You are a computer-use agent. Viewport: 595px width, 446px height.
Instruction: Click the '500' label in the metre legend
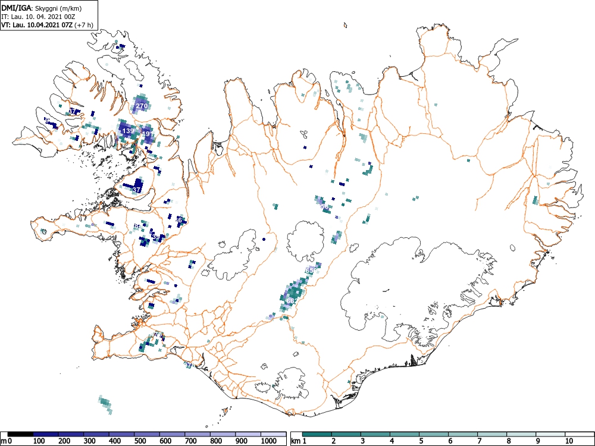140,441
